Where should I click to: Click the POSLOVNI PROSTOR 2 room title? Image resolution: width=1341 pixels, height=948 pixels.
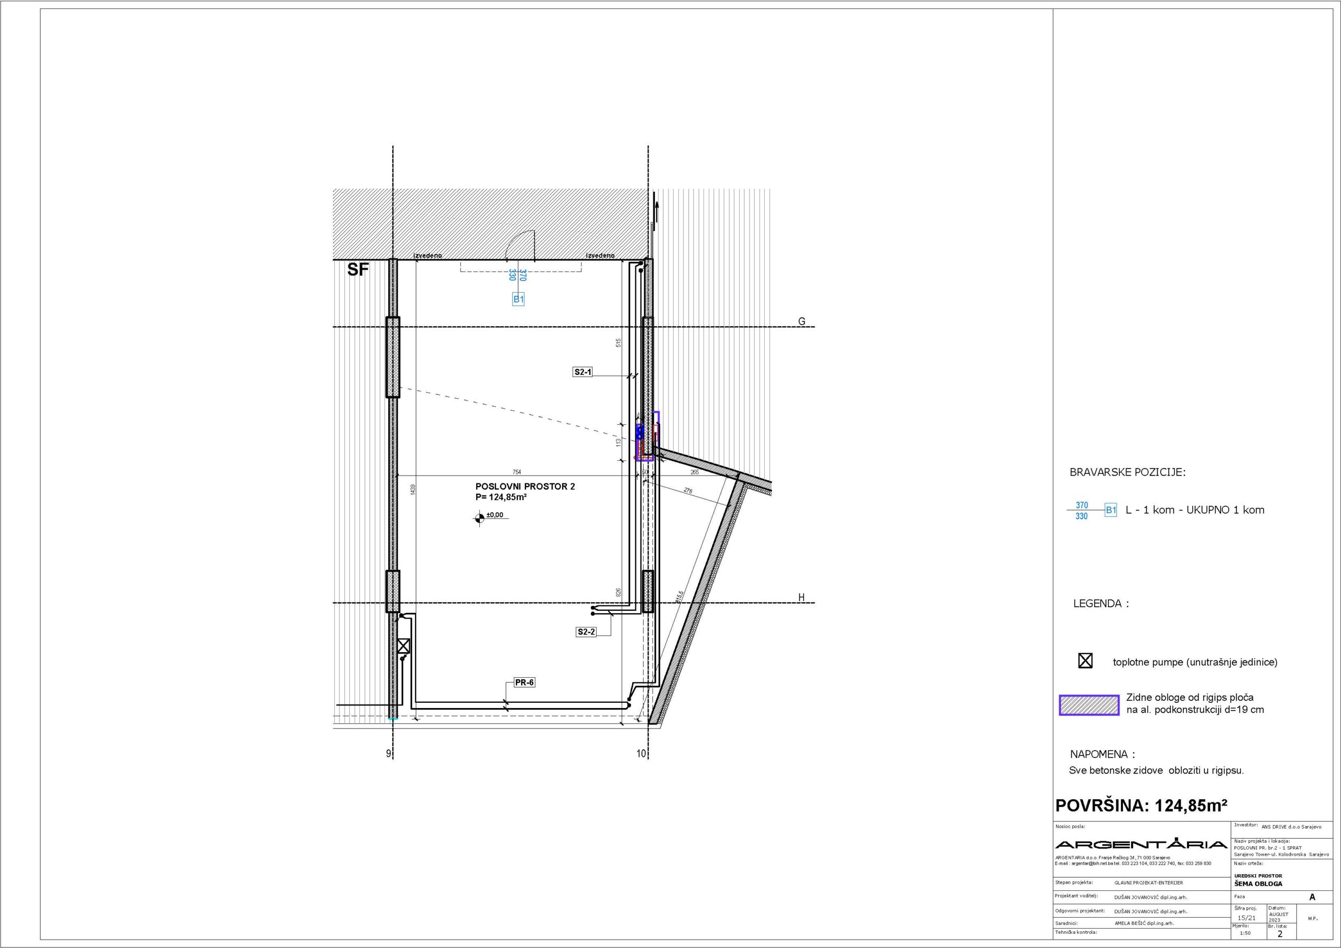click(524, 486)
